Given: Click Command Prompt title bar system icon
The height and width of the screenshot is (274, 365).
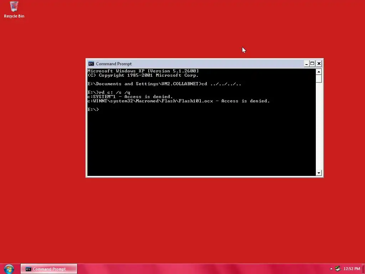Looking at the screenshot, I should click(x=91, y=64).
